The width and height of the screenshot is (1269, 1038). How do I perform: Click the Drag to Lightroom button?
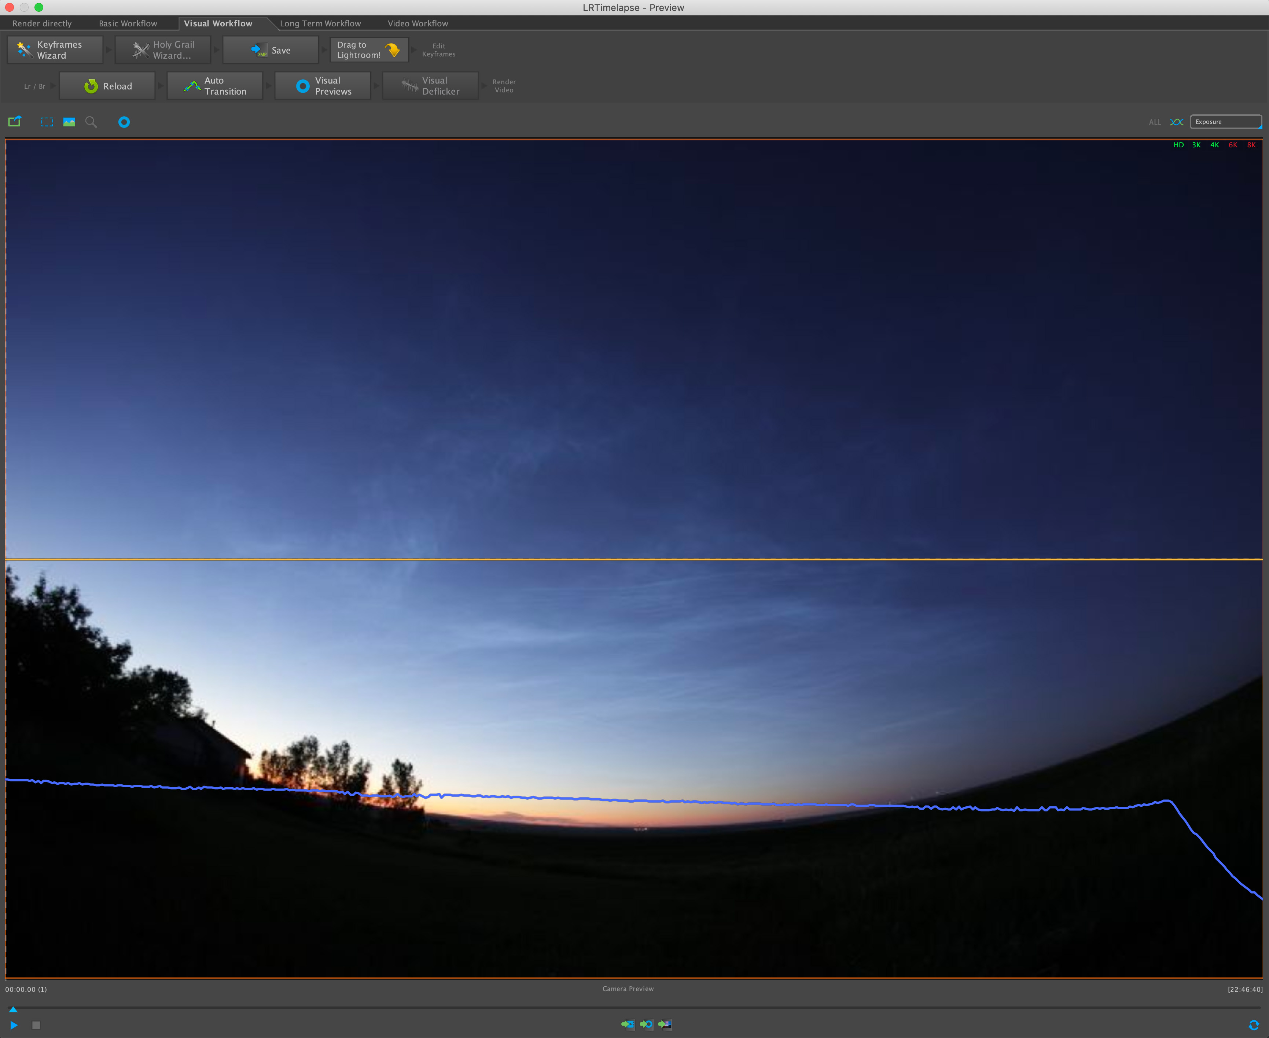369,49
